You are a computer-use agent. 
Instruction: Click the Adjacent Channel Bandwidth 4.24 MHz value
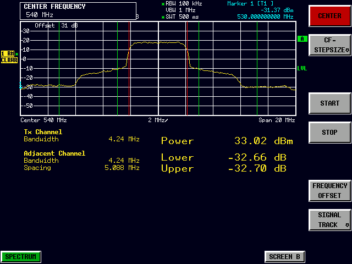coord(124,161)
